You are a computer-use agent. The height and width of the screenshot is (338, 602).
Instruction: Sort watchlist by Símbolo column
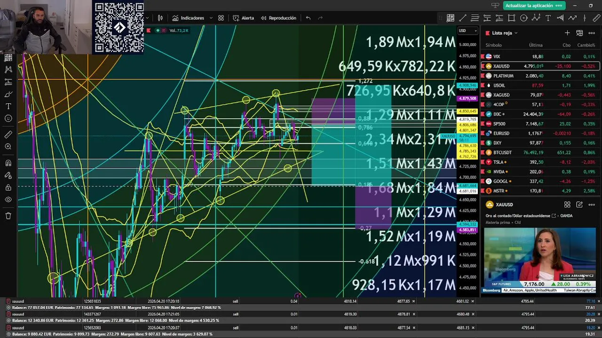(493, 45)
